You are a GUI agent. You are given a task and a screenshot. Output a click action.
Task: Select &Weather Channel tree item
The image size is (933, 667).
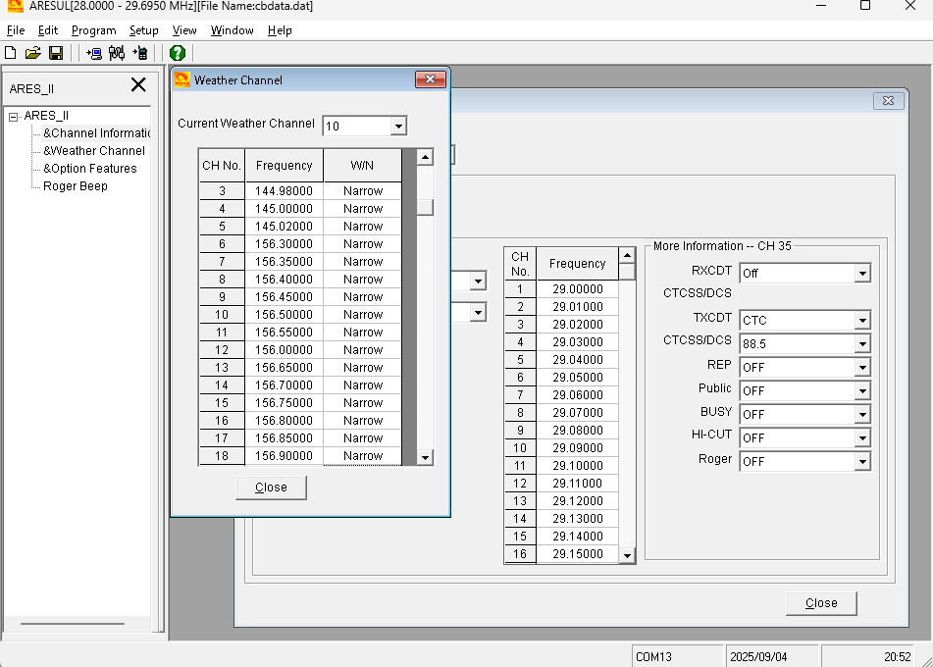(x=94, y=151)
